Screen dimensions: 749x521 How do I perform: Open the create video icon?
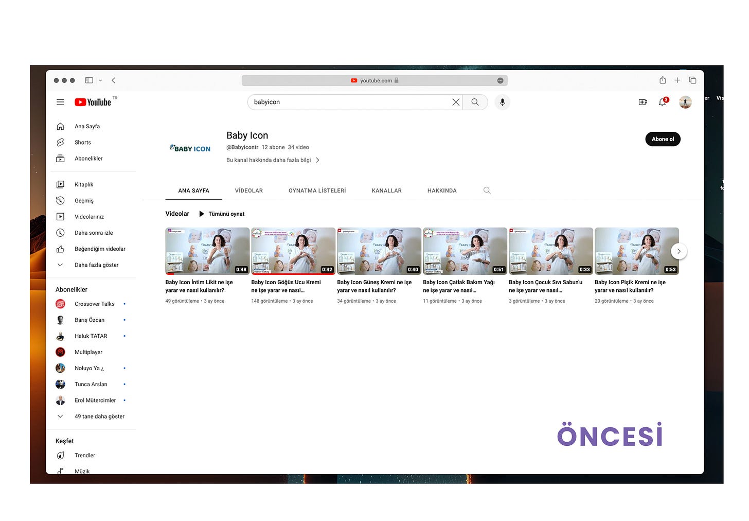643,102
